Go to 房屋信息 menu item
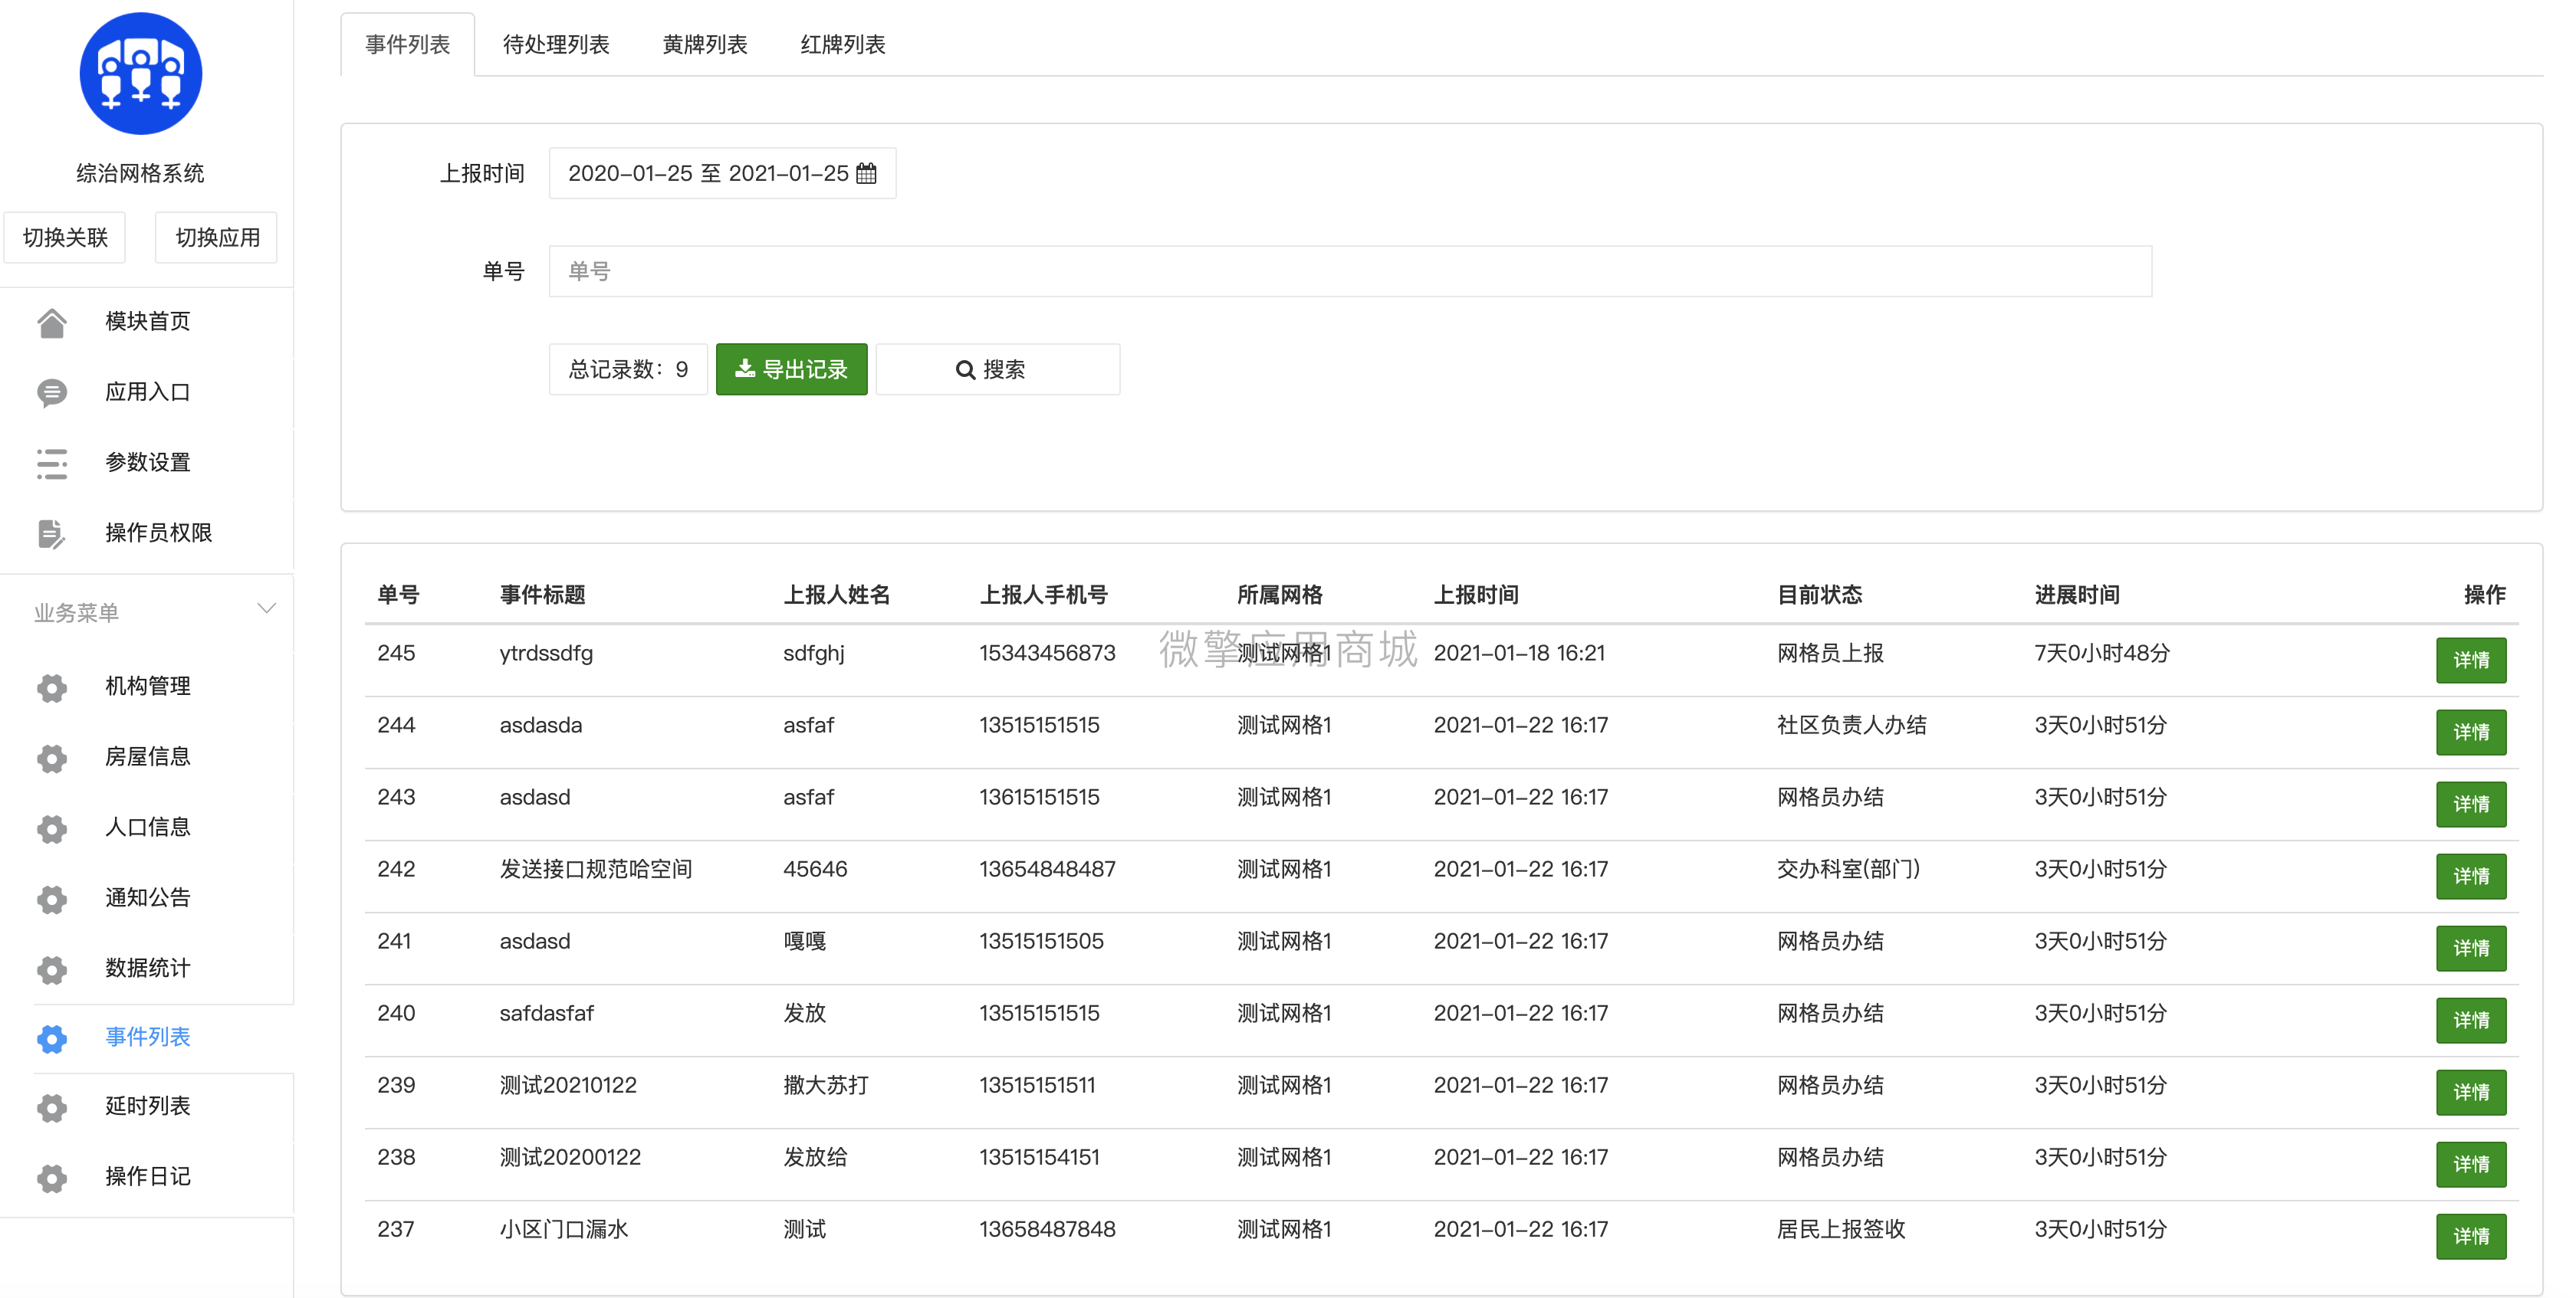The height and width of the screenshot is (1298, 2576). coord(148,756)
